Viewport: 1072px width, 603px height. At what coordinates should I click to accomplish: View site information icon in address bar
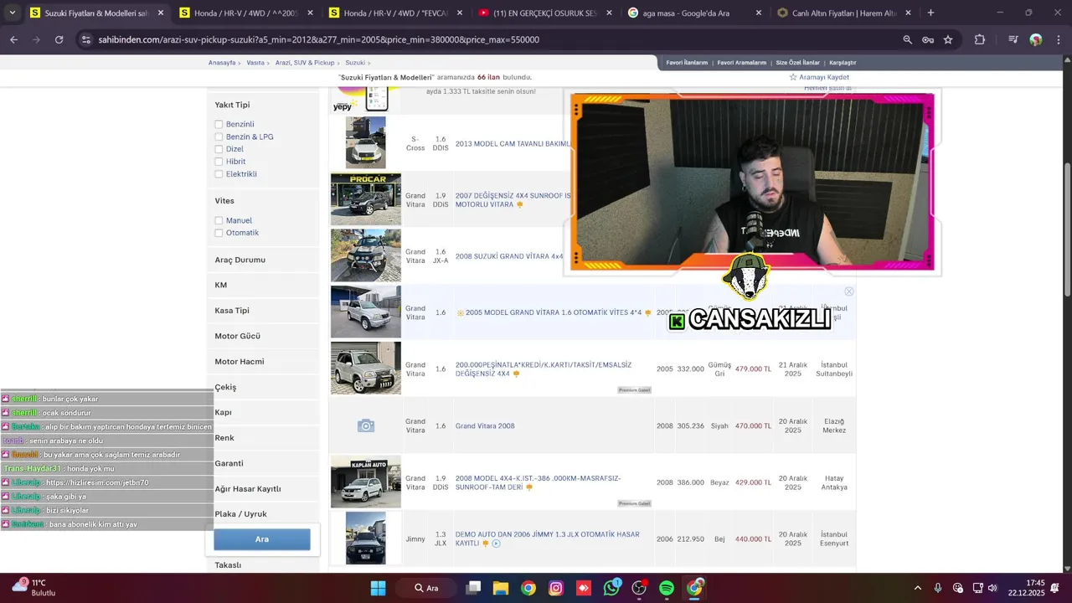(85, 39)
